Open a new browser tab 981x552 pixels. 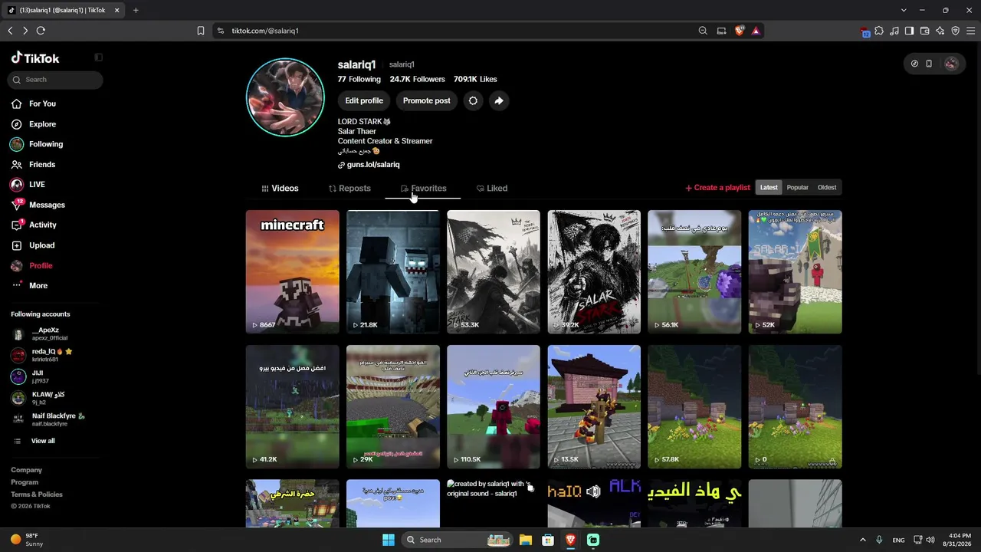pyautogui.click(x=136, y=10)
